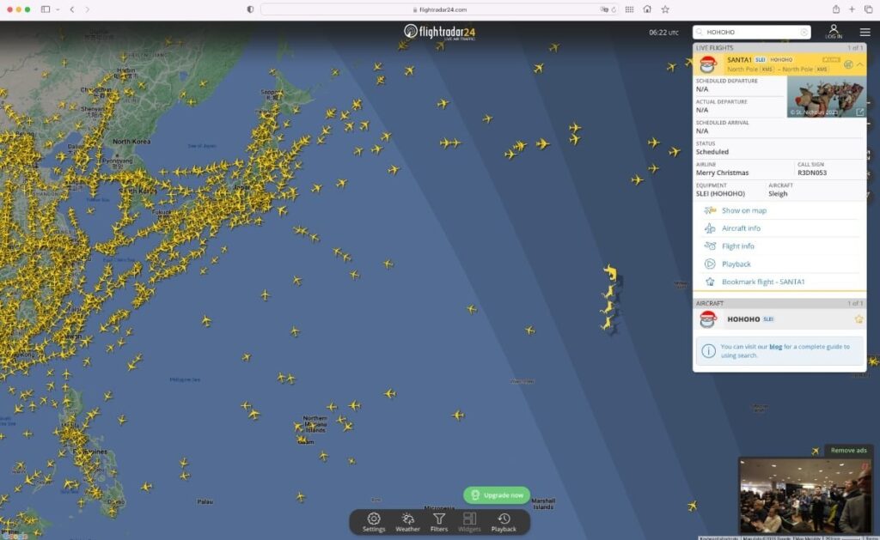Click the info icon in search tip
The image size is (880, 540).
tap(708, 351)
